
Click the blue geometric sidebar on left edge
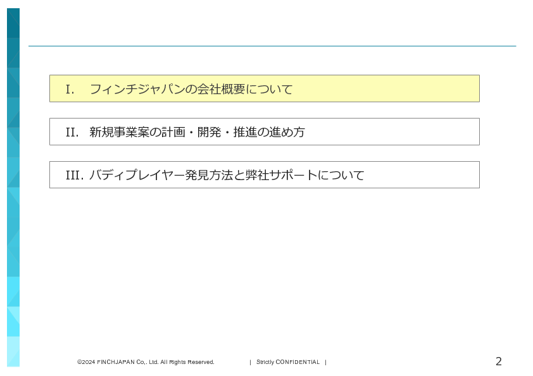tap(13, 190)
